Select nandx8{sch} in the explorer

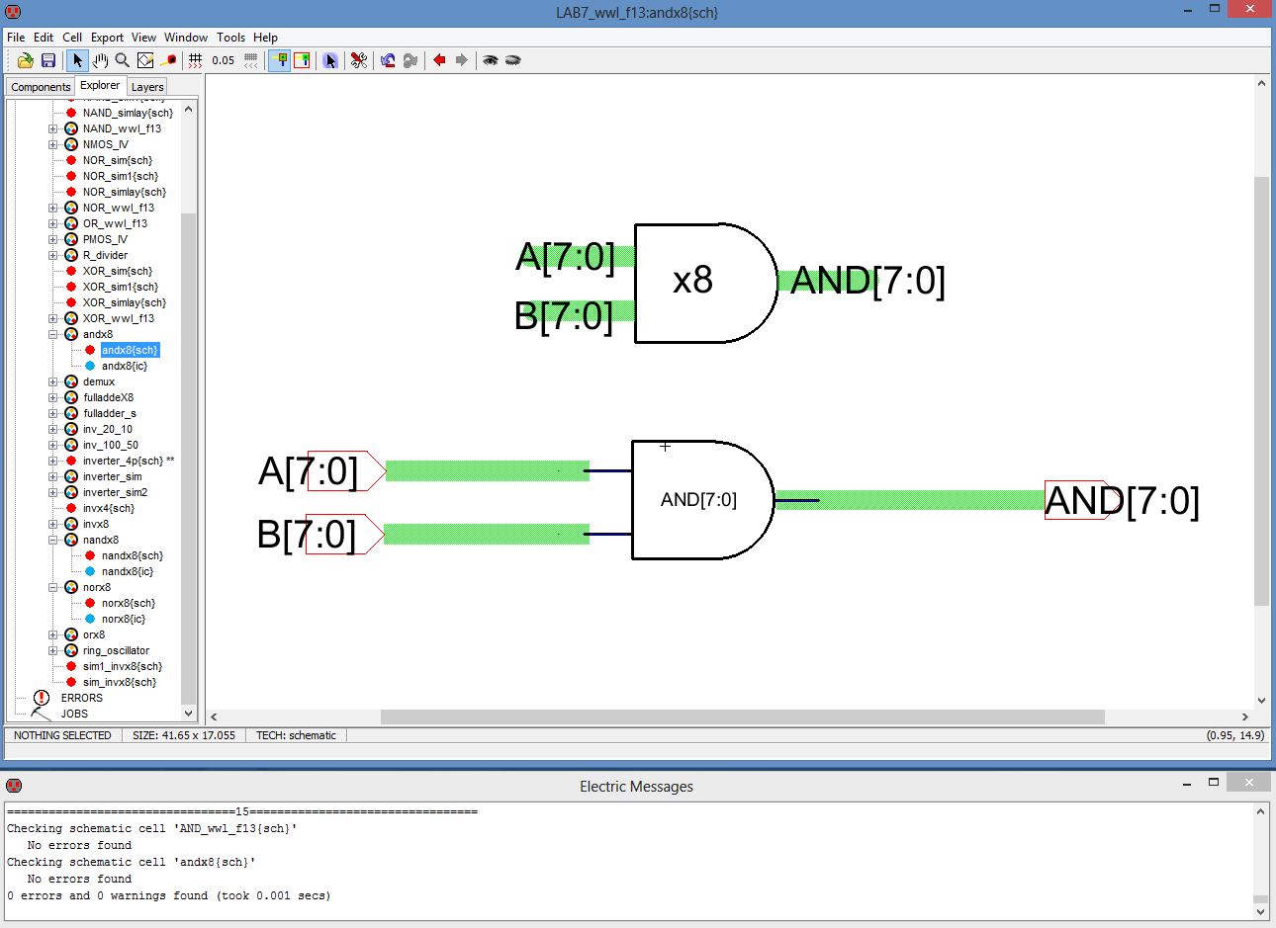coord(132,555)
